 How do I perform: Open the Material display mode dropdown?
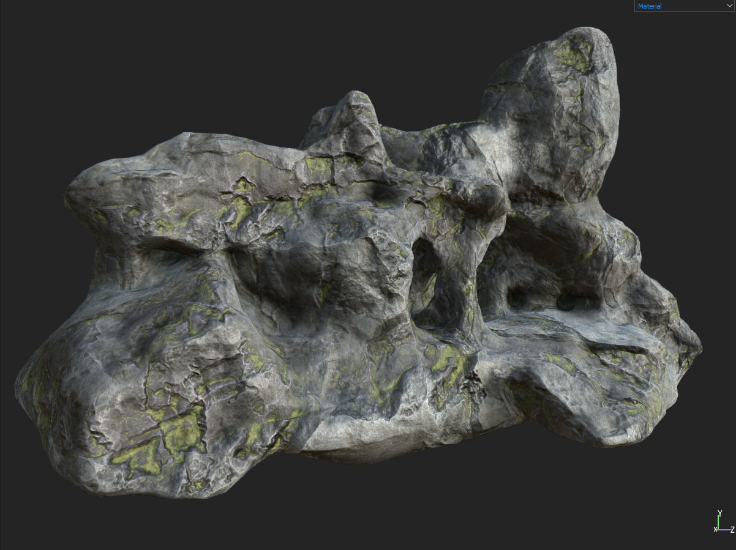[x=685, y=6]
